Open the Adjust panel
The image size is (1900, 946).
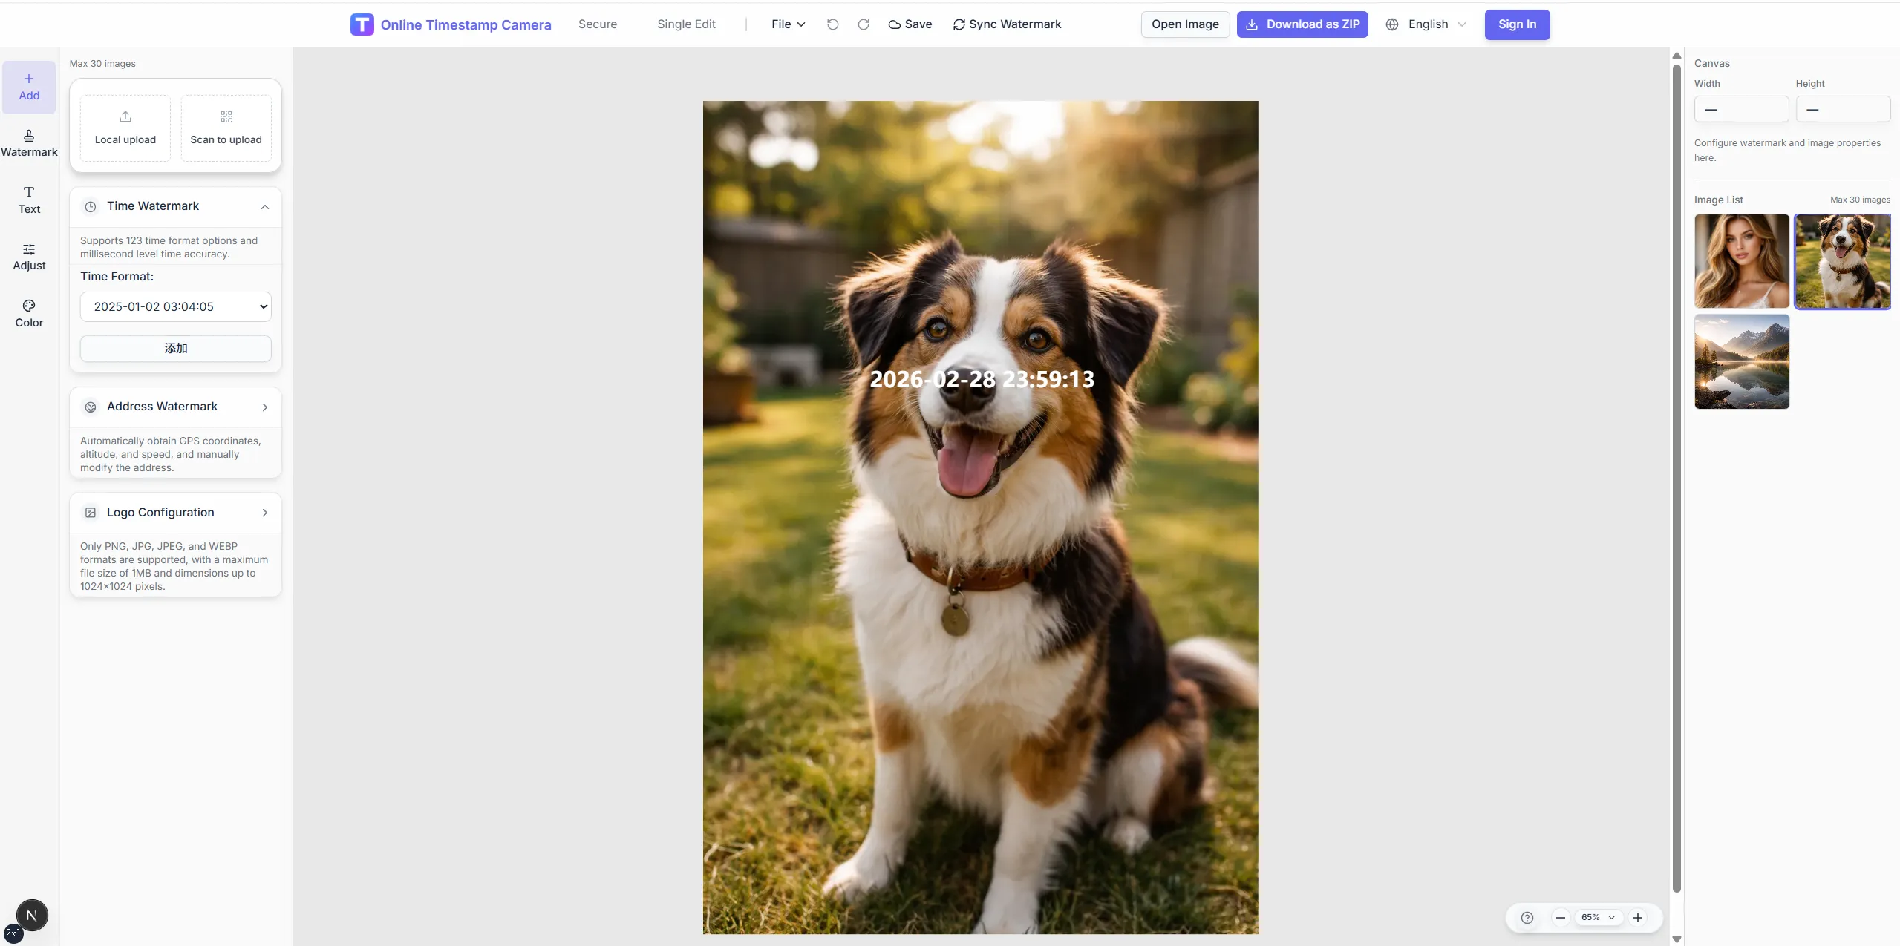tap(29, 257)
